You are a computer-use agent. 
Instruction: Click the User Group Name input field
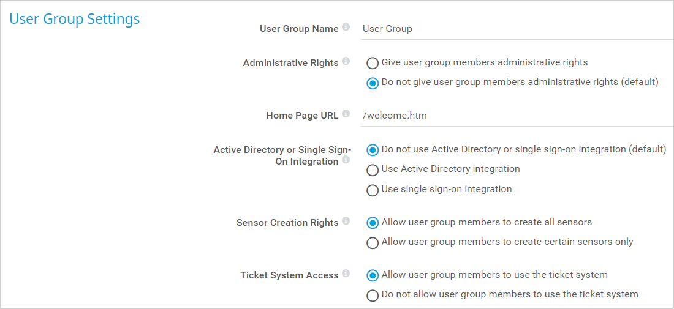point(515,29)
